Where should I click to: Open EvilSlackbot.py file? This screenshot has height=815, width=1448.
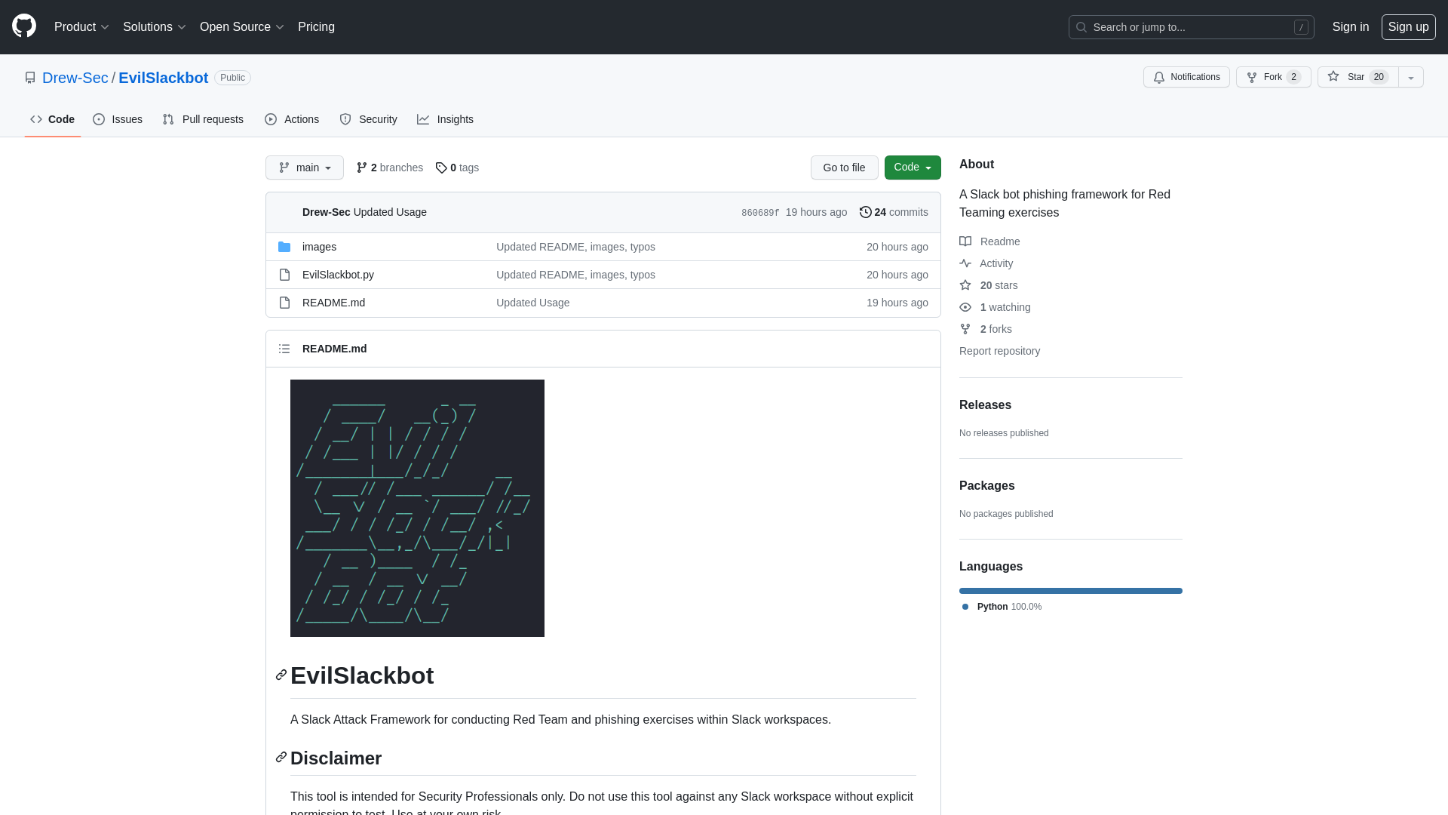338,275
